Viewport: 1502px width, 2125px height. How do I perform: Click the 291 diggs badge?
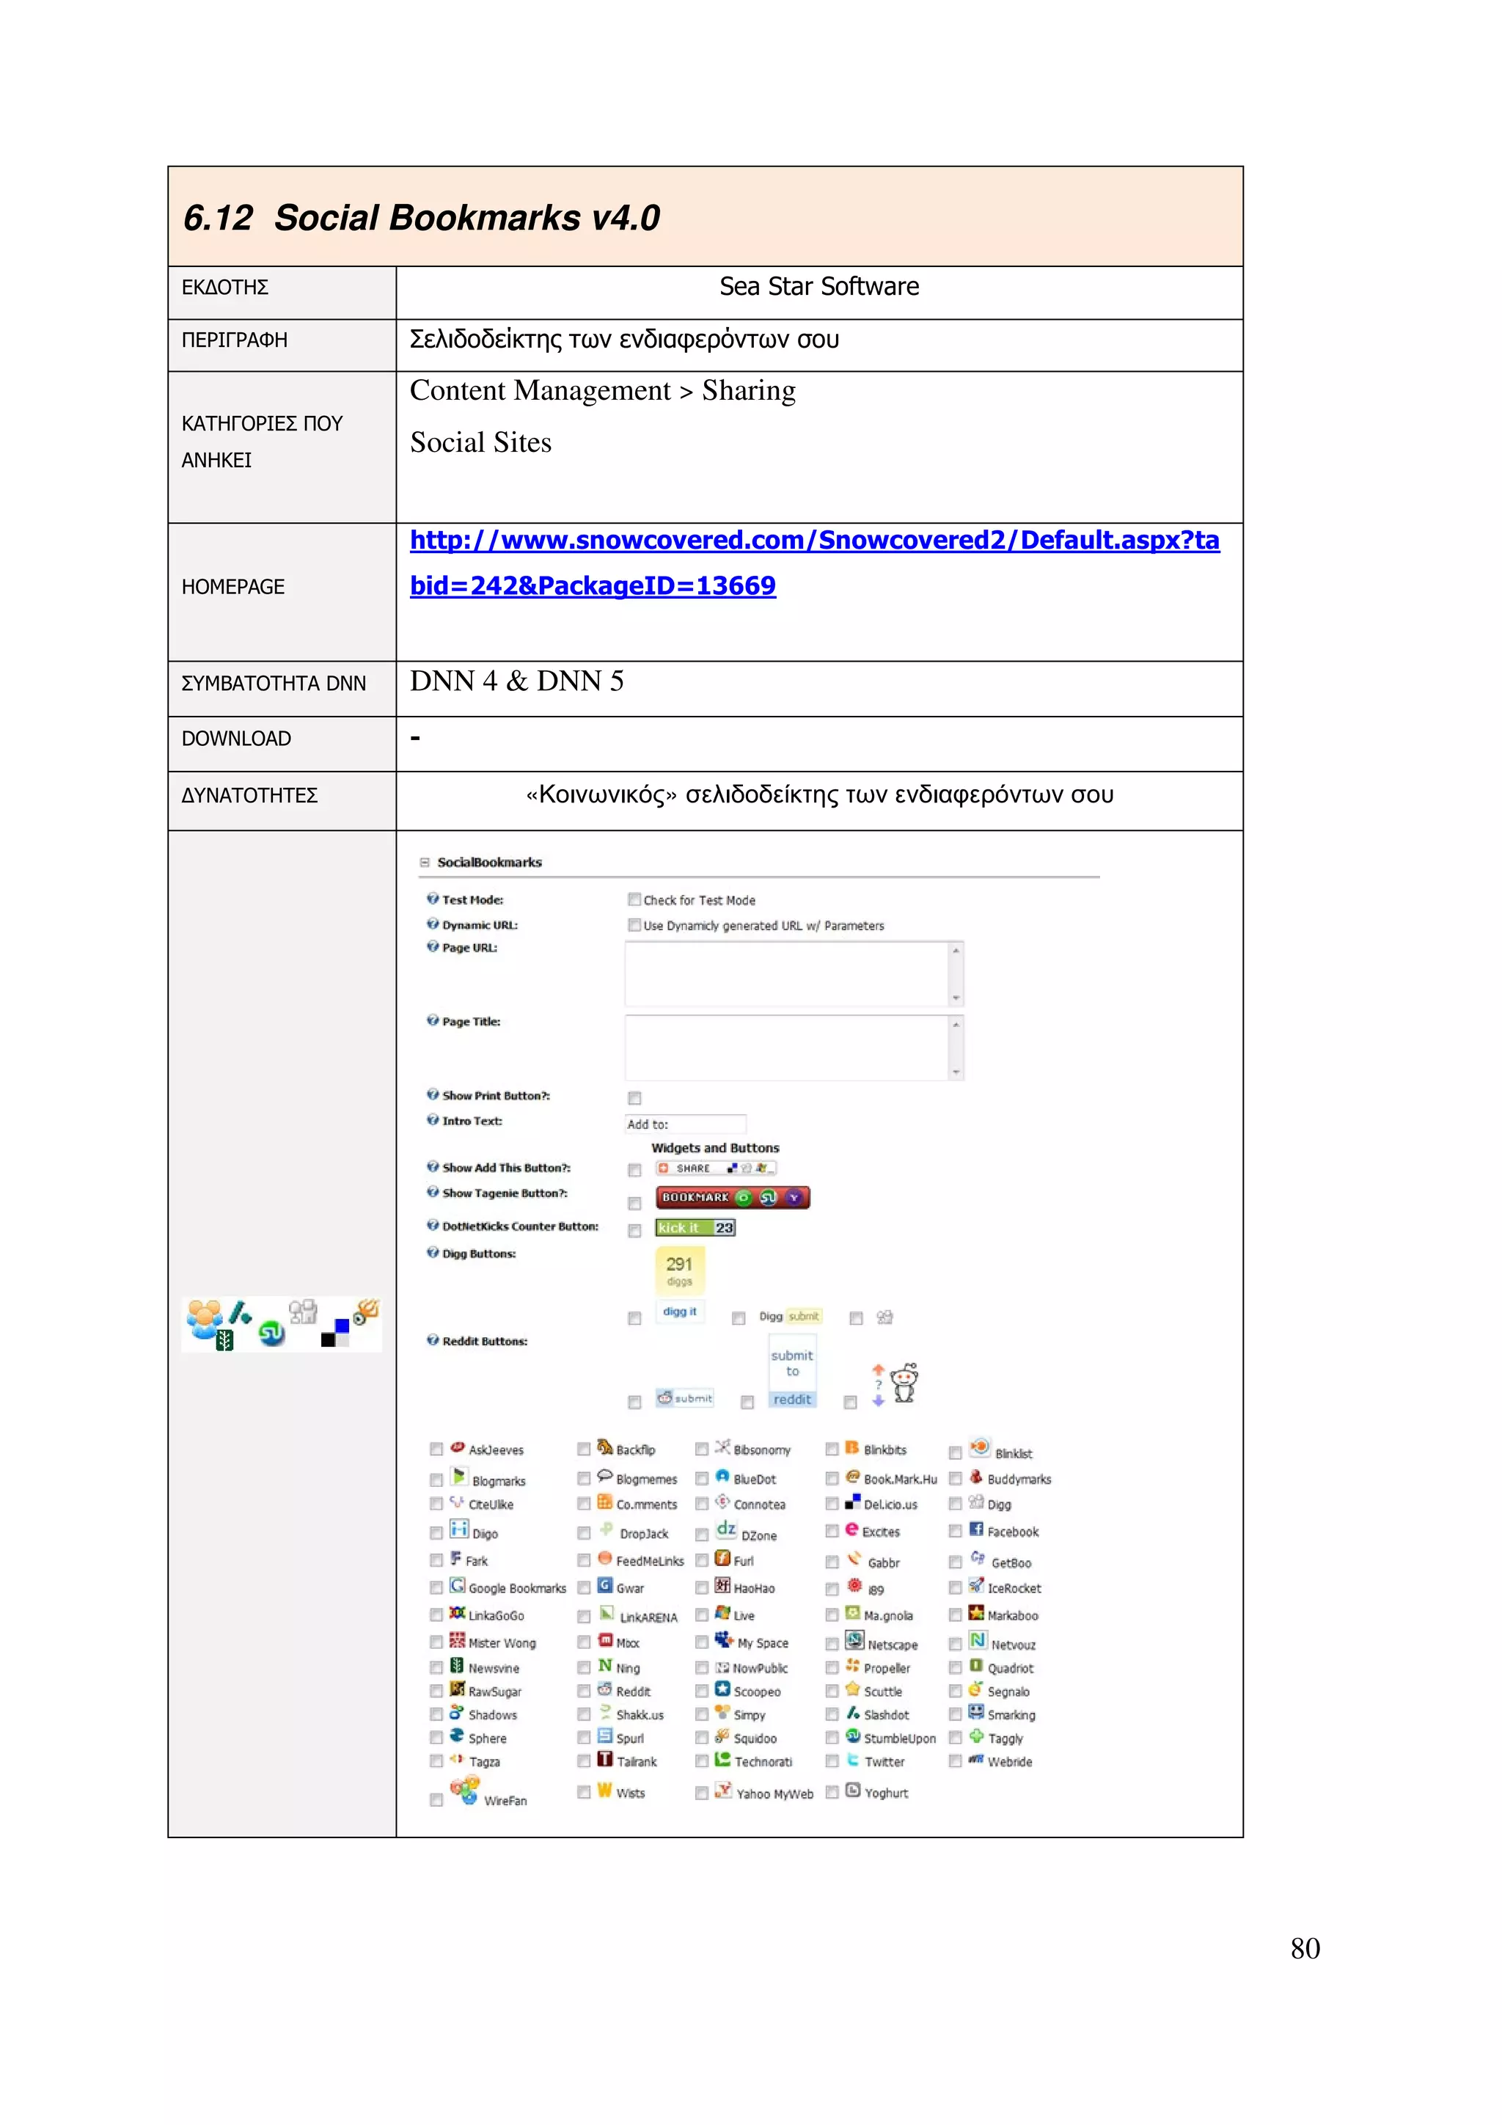point(679,1270)
